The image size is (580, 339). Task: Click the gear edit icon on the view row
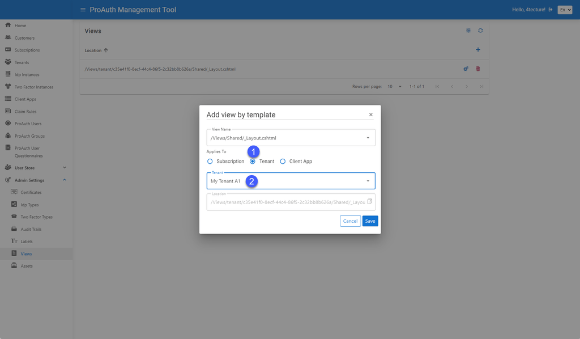tap(466, 69)
